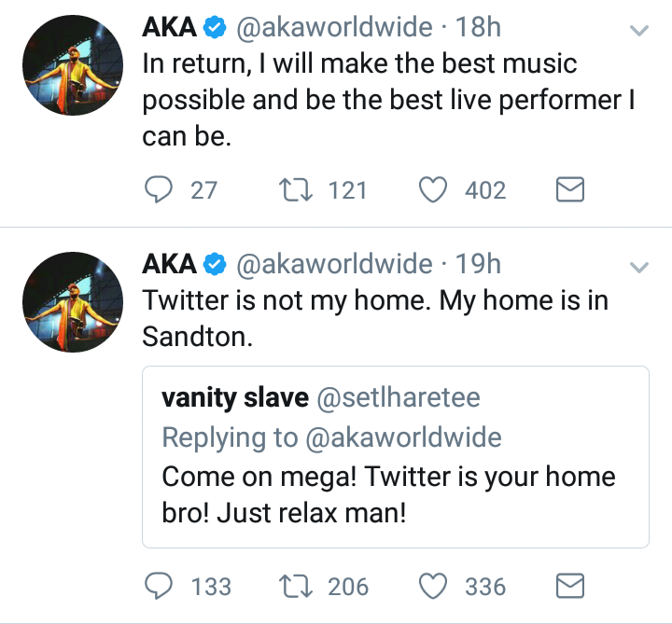
Task: Reply to the 'Sandton' tweet
Action: 160,586
